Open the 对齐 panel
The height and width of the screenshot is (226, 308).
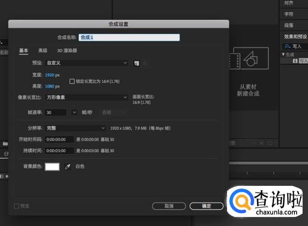tap(289, 3)
